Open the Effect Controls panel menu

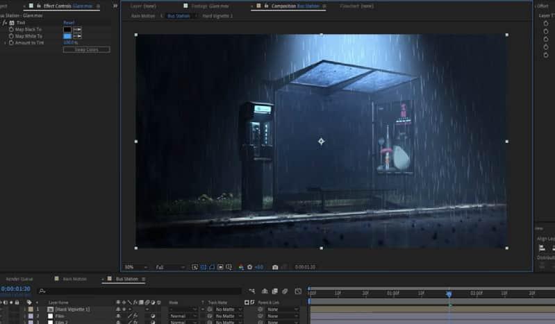coord(98,6)
